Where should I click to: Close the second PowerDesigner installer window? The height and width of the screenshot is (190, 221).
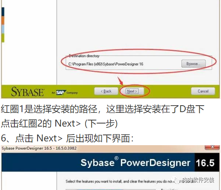(212, 147)
